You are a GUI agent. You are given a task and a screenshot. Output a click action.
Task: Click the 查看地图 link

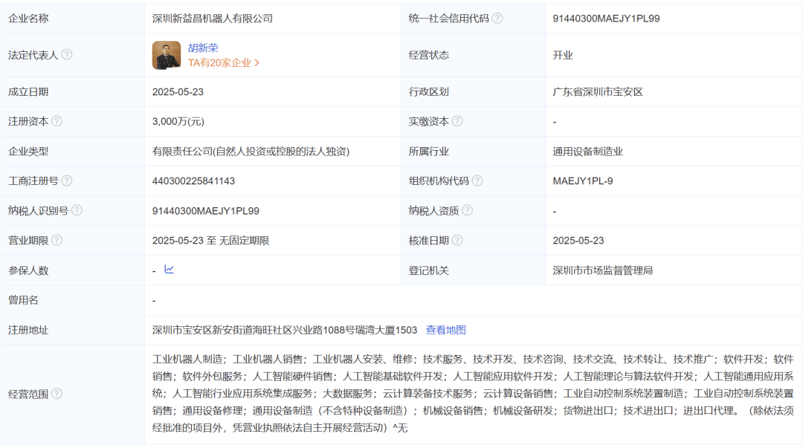click(445, 330)
